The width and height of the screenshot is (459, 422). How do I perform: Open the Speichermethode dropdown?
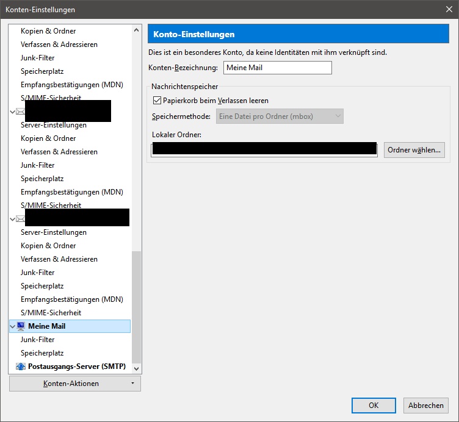click(280, 116)
